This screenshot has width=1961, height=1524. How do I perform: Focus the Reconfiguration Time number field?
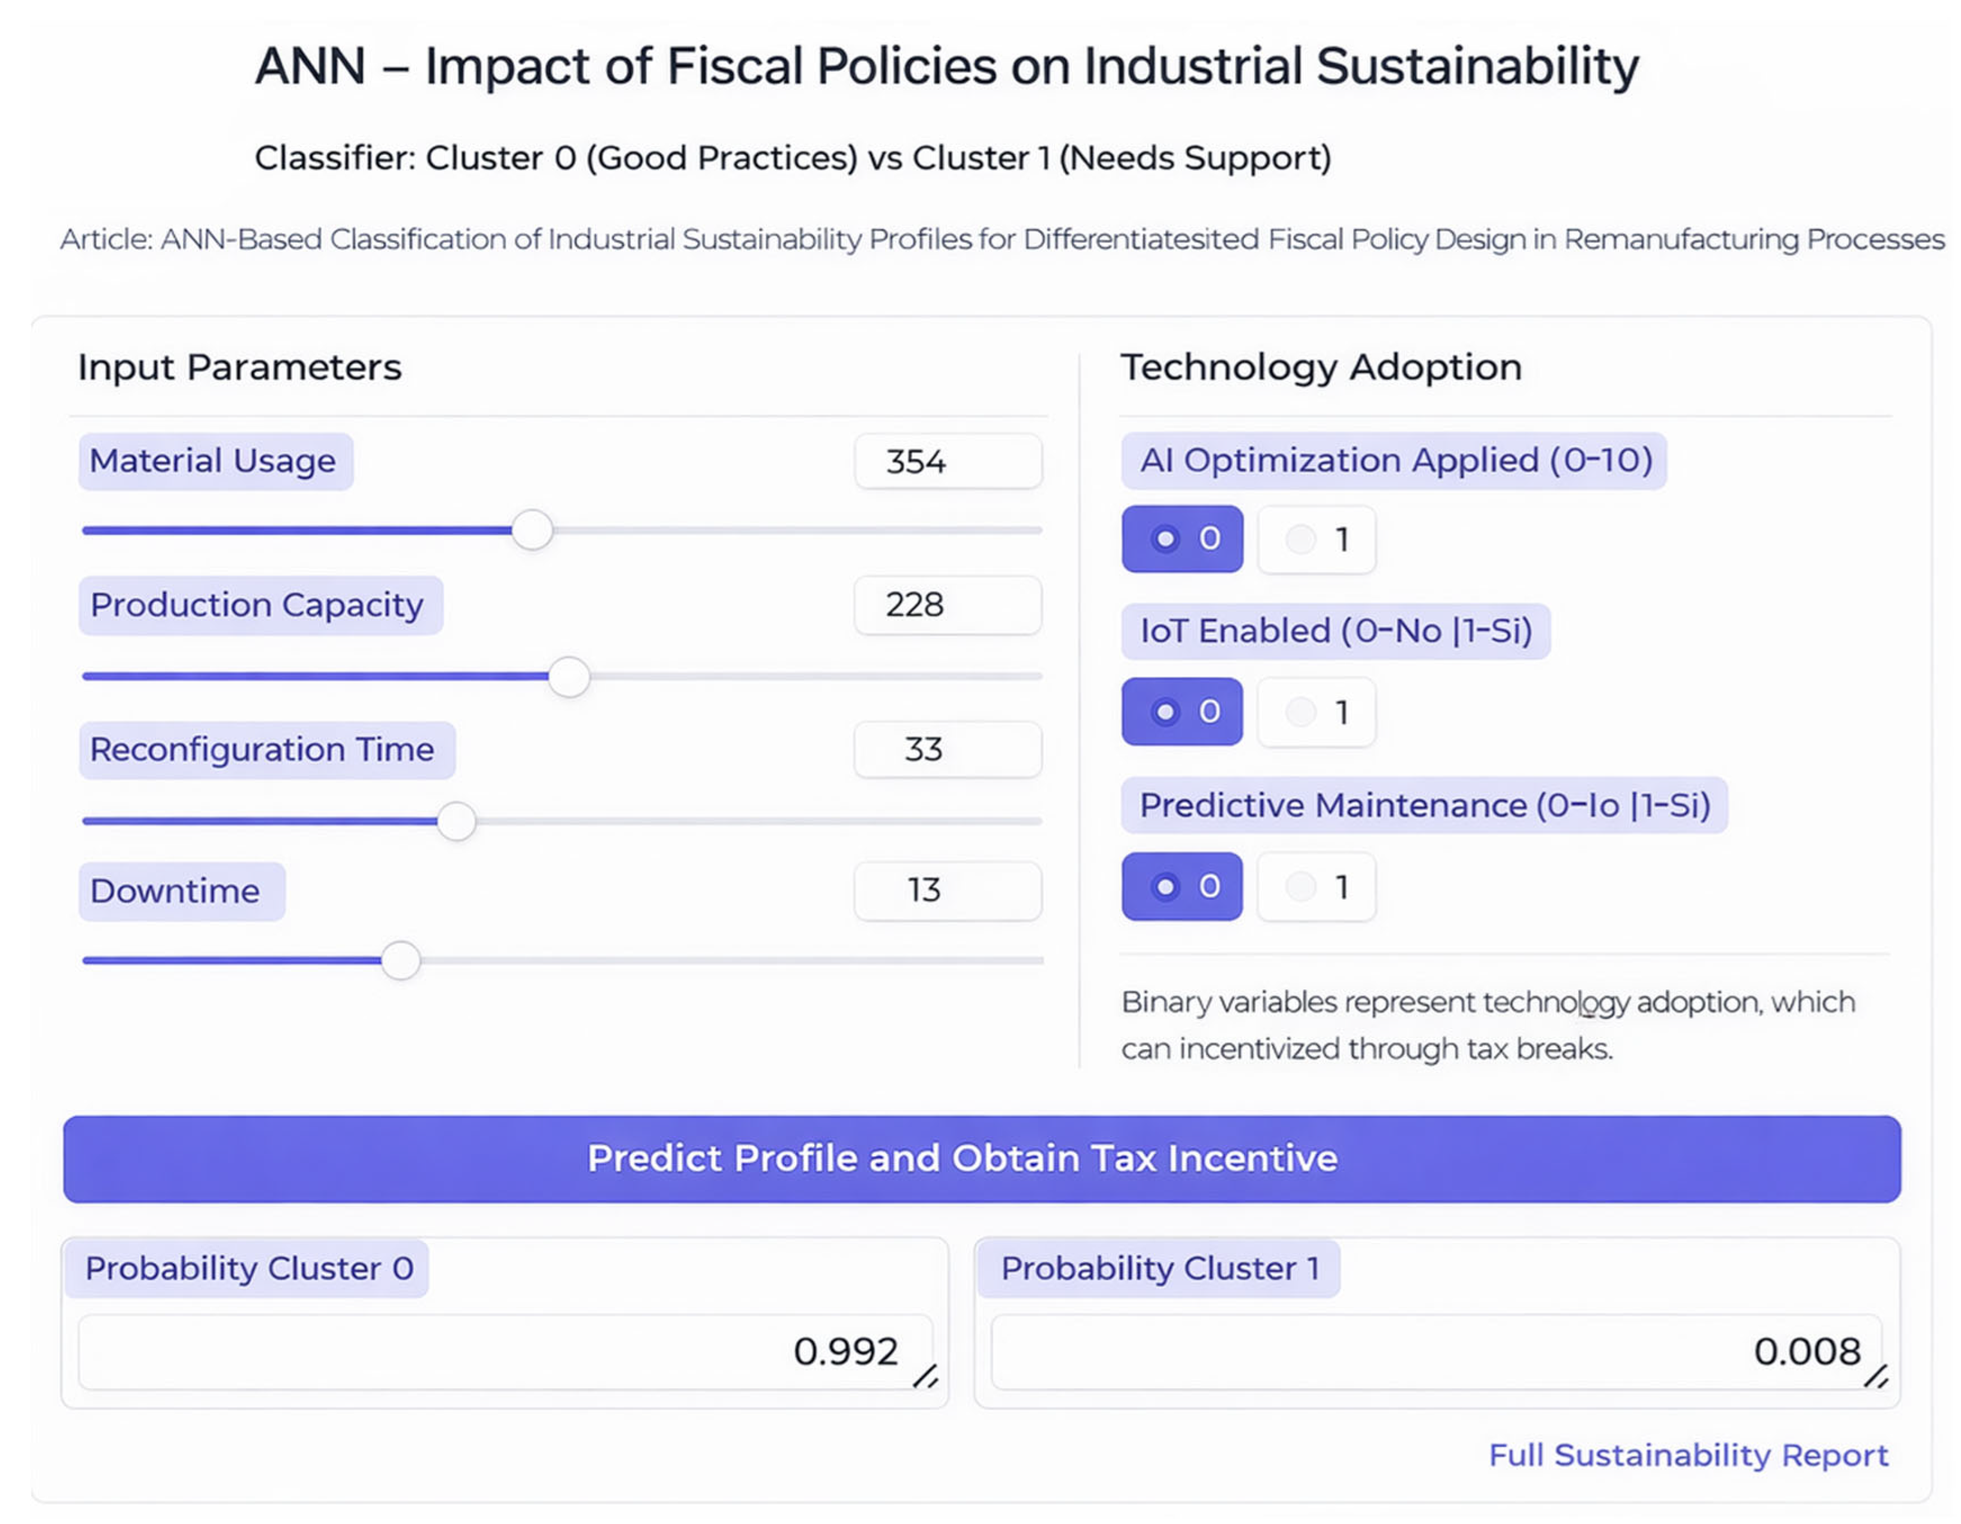[948, 750]
